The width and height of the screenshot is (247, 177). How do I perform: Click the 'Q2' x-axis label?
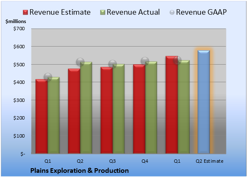80,161
